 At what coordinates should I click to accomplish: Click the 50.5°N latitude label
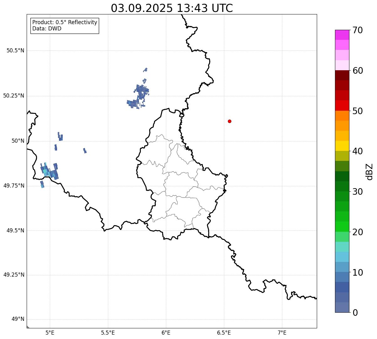click(15, 50)
